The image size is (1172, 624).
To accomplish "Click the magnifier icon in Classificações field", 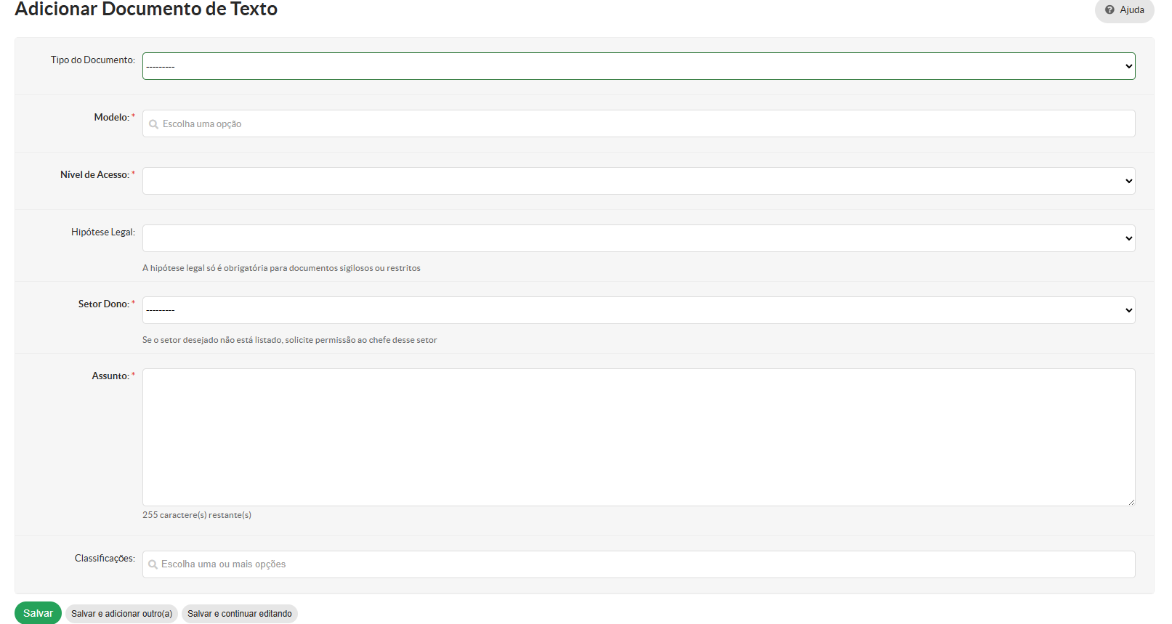I will point(153,564).
